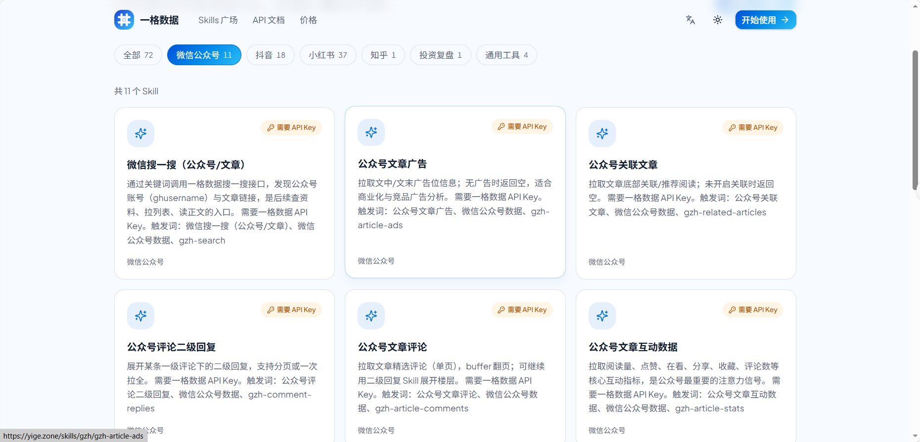
Task: Click 需要 API Key badge on 公众号文章评论 card
Action: [x=522, y=310]
